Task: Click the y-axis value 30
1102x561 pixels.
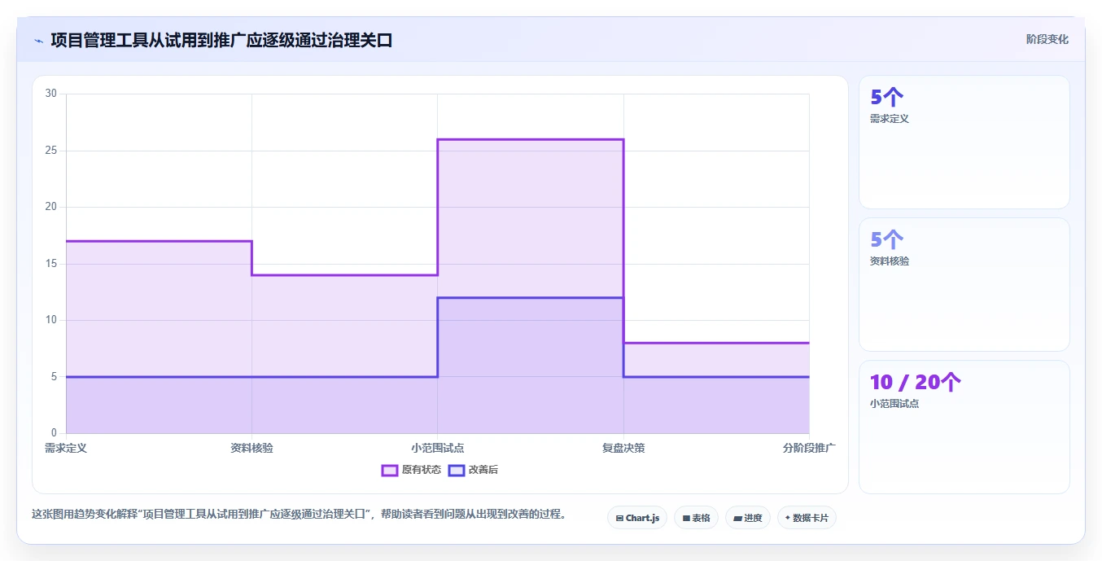Action: pos(51,94)
